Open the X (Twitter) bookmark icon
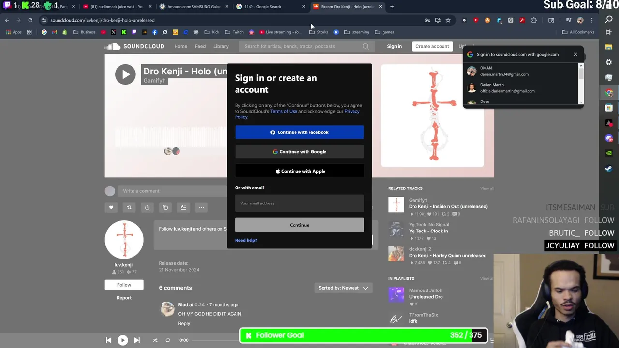The height and width of the screenshot is (348, 619). click(x=113, y=32)
